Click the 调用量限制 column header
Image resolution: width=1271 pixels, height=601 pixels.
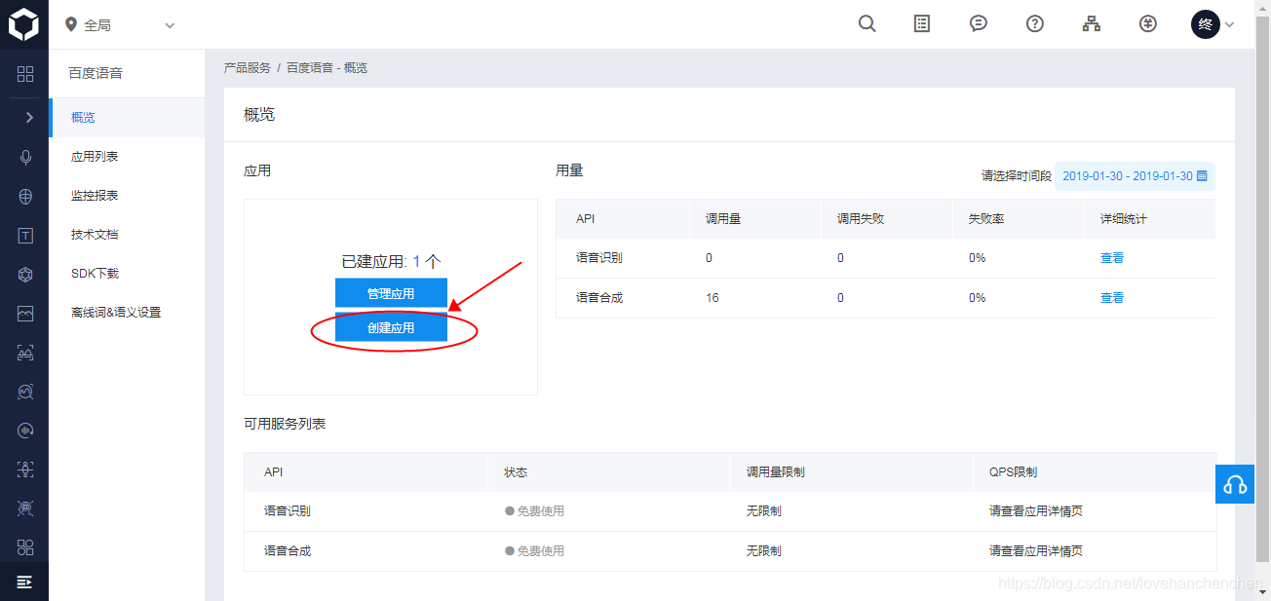click(x=776, y=471)
